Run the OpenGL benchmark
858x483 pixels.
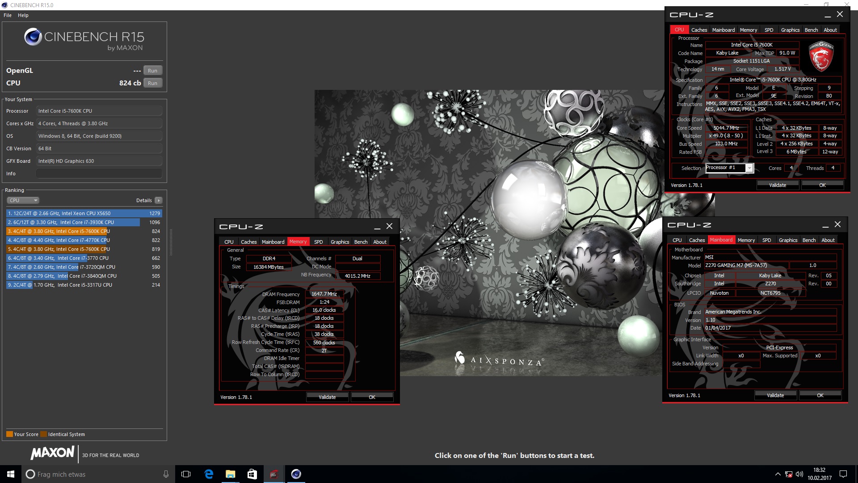(x=152, y=71)
